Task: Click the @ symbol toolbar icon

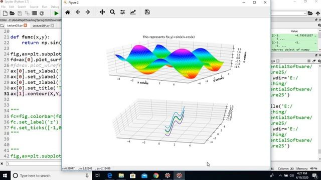Action: 42,13
